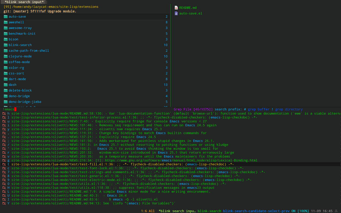This screenshot has height=213, width=341.
Task: Click the 11-09 16:45 clock in mode line
Action: click(x=322, y=211)
